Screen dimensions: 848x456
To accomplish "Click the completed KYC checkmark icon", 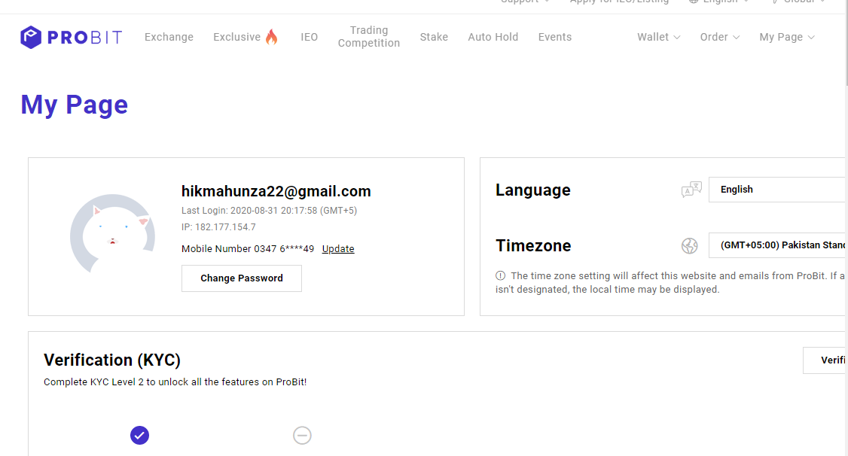I will [x=139, y=435].
